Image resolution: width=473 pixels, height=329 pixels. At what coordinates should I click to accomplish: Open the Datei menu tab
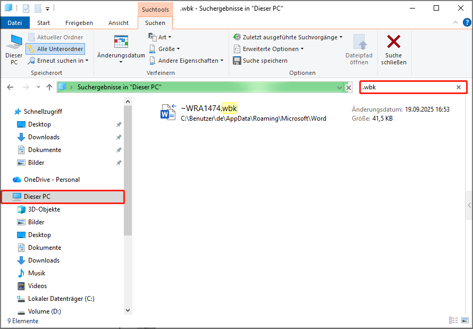point(15,23)
